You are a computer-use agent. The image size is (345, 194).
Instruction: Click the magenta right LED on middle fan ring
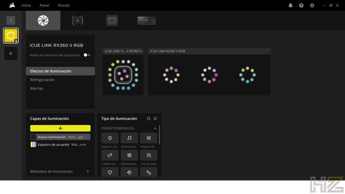(216, 75)
